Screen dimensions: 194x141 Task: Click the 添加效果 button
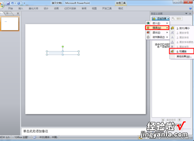161,19
